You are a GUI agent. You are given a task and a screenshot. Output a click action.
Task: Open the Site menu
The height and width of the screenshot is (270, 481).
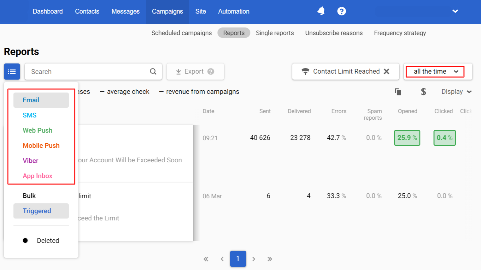[x=201, y=11]
